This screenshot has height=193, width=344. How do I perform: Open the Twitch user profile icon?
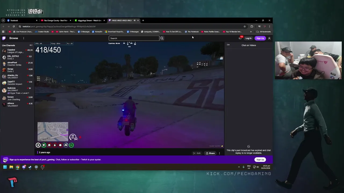(x=269, y=38)
